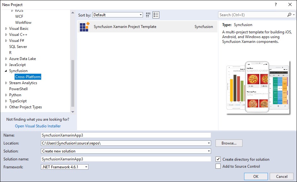This screenshot has height=182, width=297.
Task: Click the tree scrollbar down arrow
Action: [x=73, y=112]
